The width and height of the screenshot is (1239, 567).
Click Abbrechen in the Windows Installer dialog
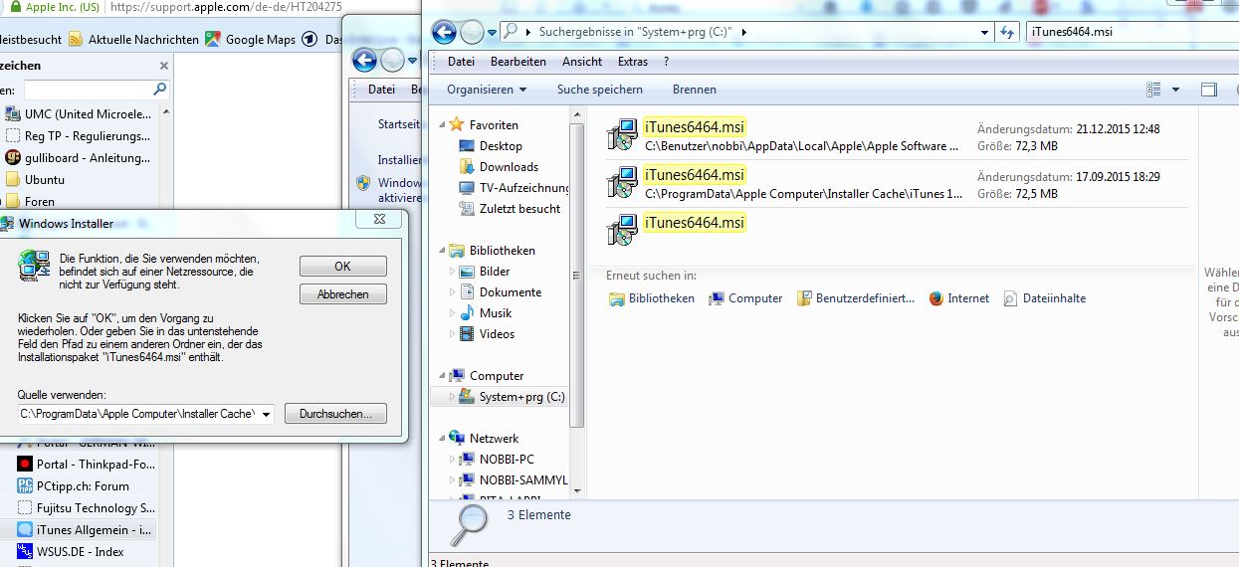343,294
